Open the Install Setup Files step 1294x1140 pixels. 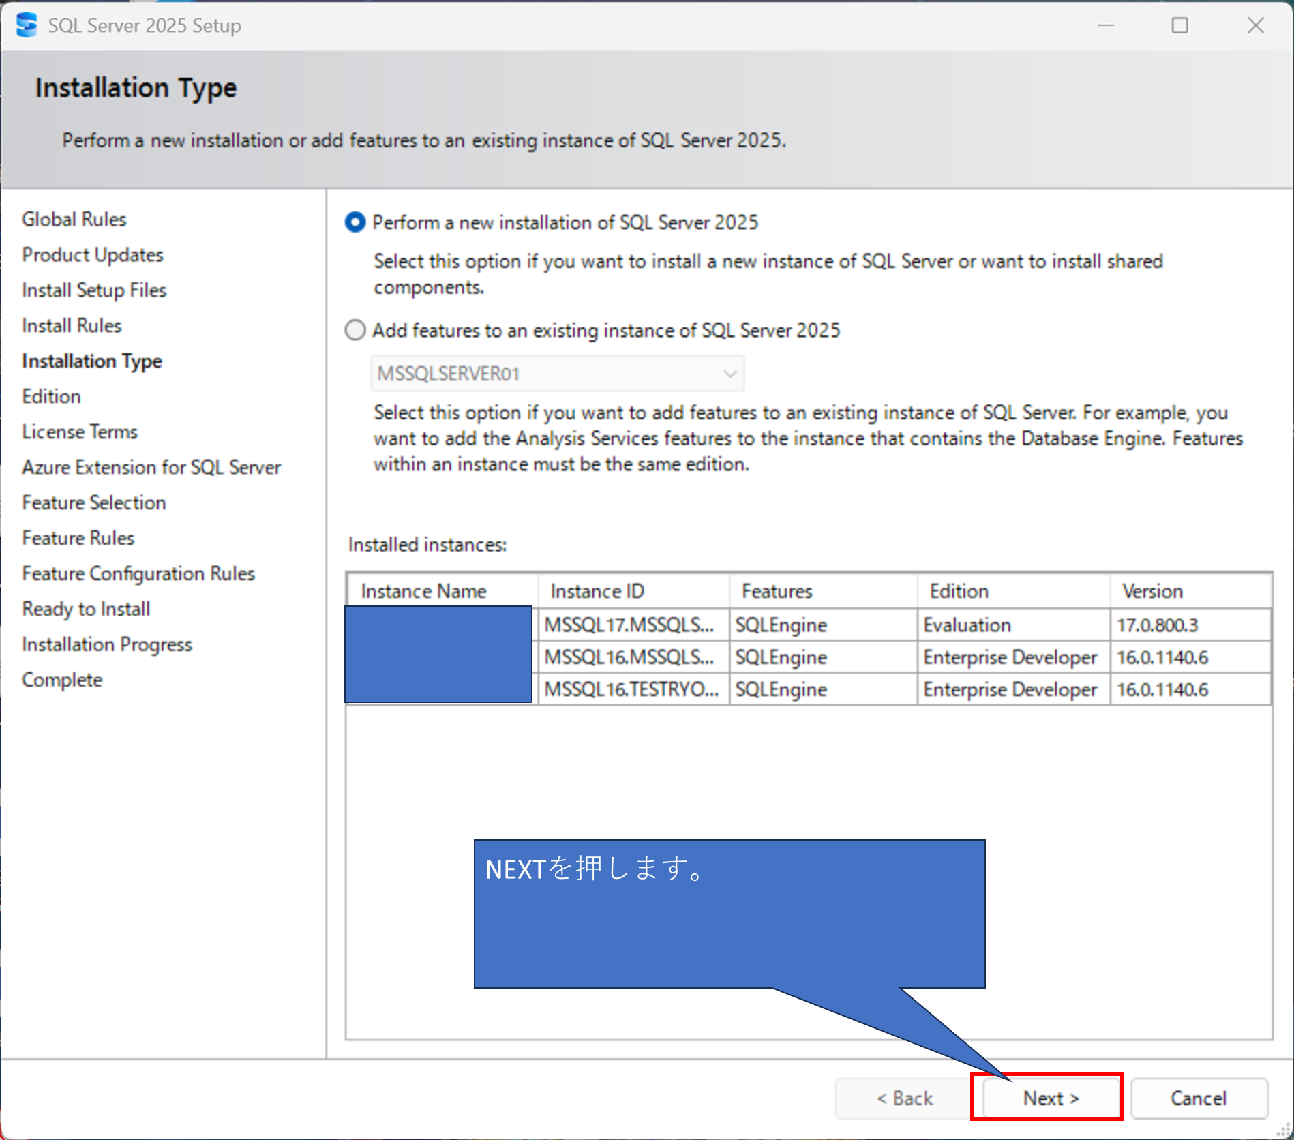[x=93, y=290]
